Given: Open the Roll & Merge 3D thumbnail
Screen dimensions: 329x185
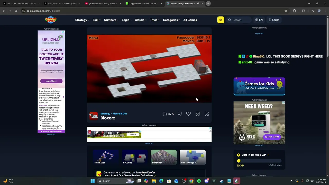Looking at the screenshot, I should [x=193, y=157].
